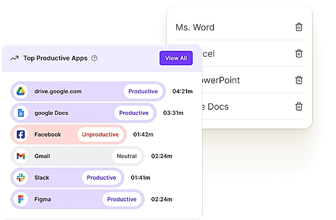Click the Slack icon
The width and height of the screenshot is (336, 220).
(x=21, y=178)
